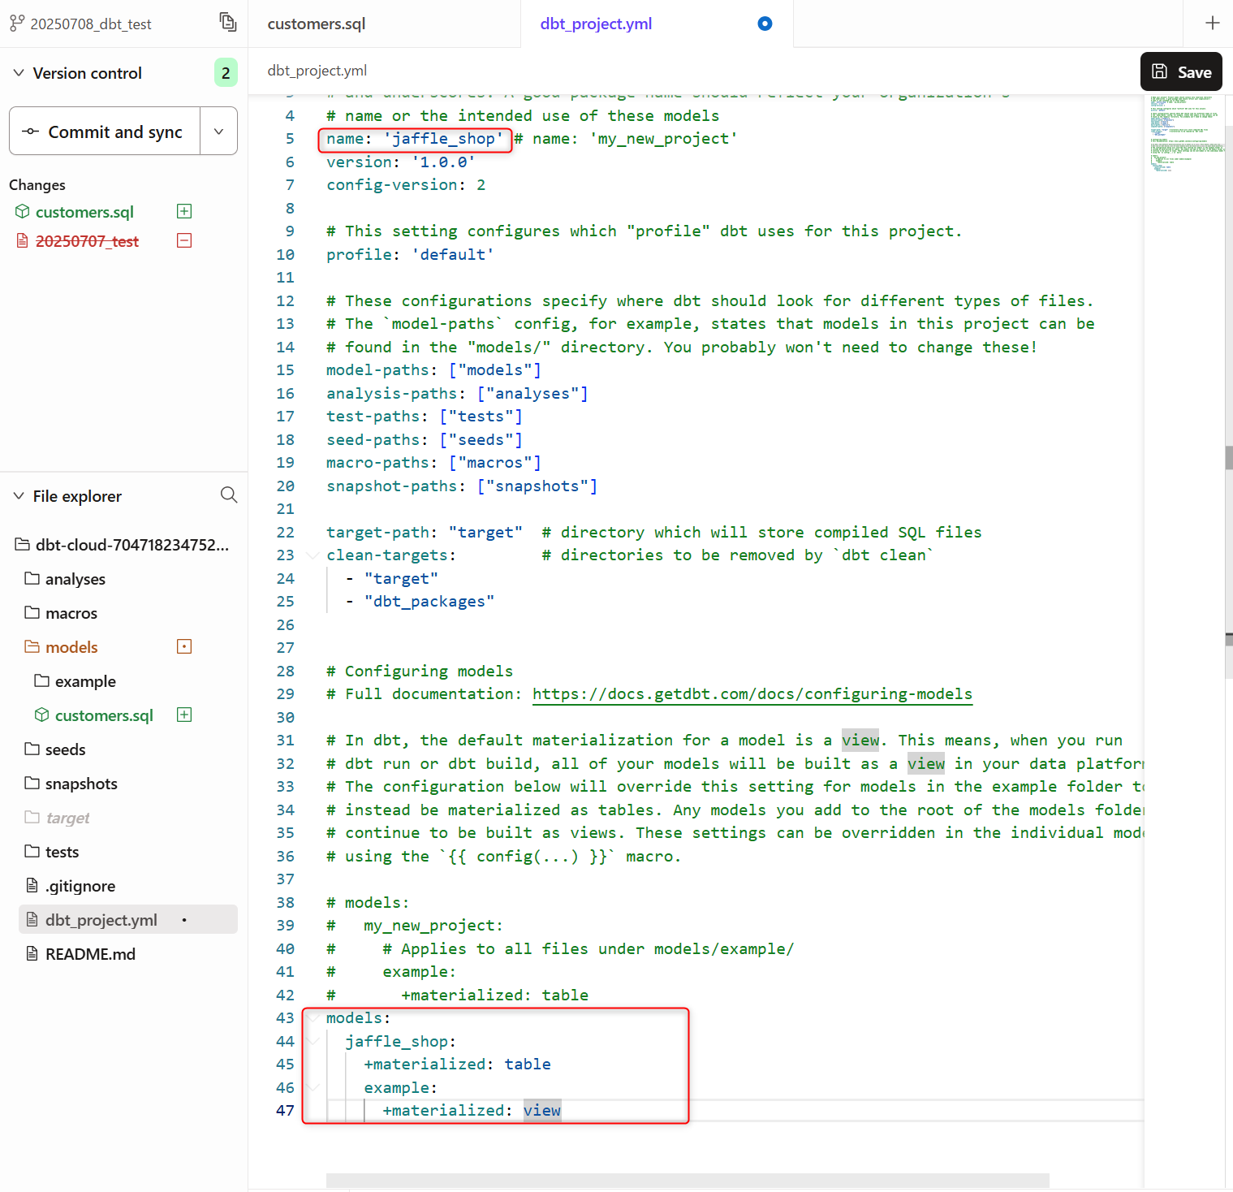Click the seeds folder icon
The height and width of the screenshot is (1192, 1233).
tap(32, 749)
